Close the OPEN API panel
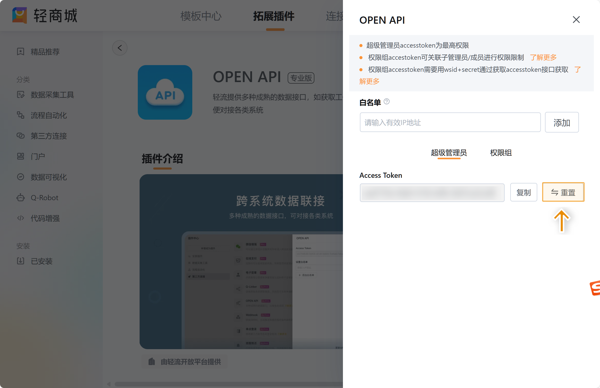Viewport: 600px width, 388px height. [x=576, y=20]
